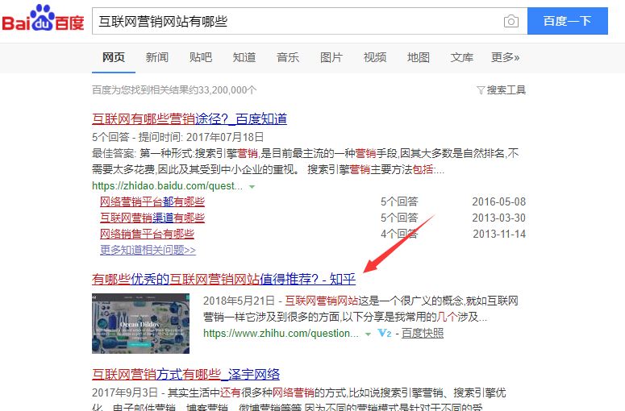The image size is (625, 411).
Task: Switch to the 知道 tab
Action: click(x=244, y=57)
